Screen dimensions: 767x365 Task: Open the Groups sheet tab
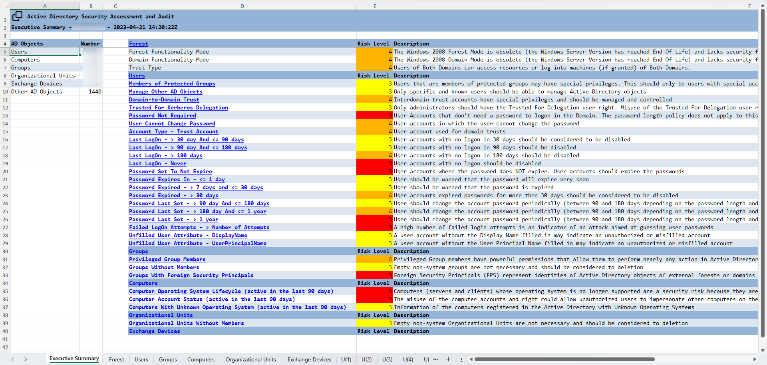point(168,359)
